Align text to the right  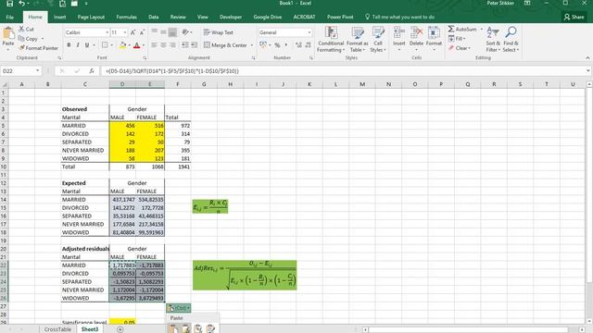point(172,45)
